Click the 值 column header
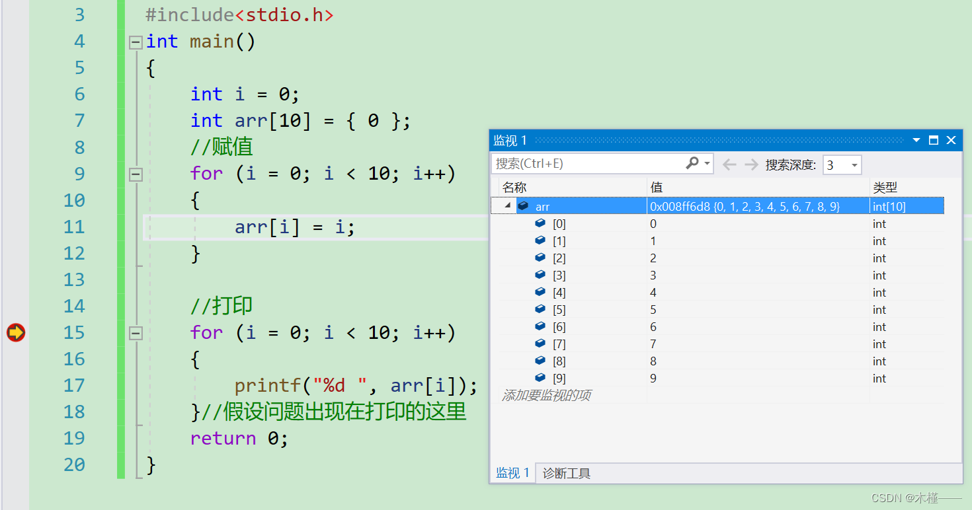 758,187
